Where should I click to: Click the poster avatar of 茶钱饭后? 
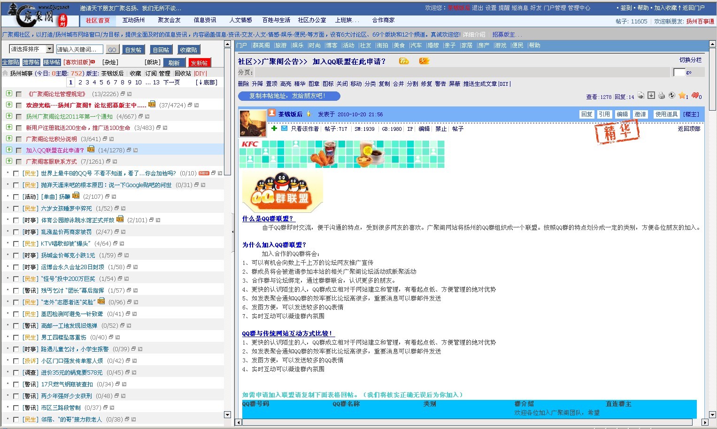click(x=253, y=124)
